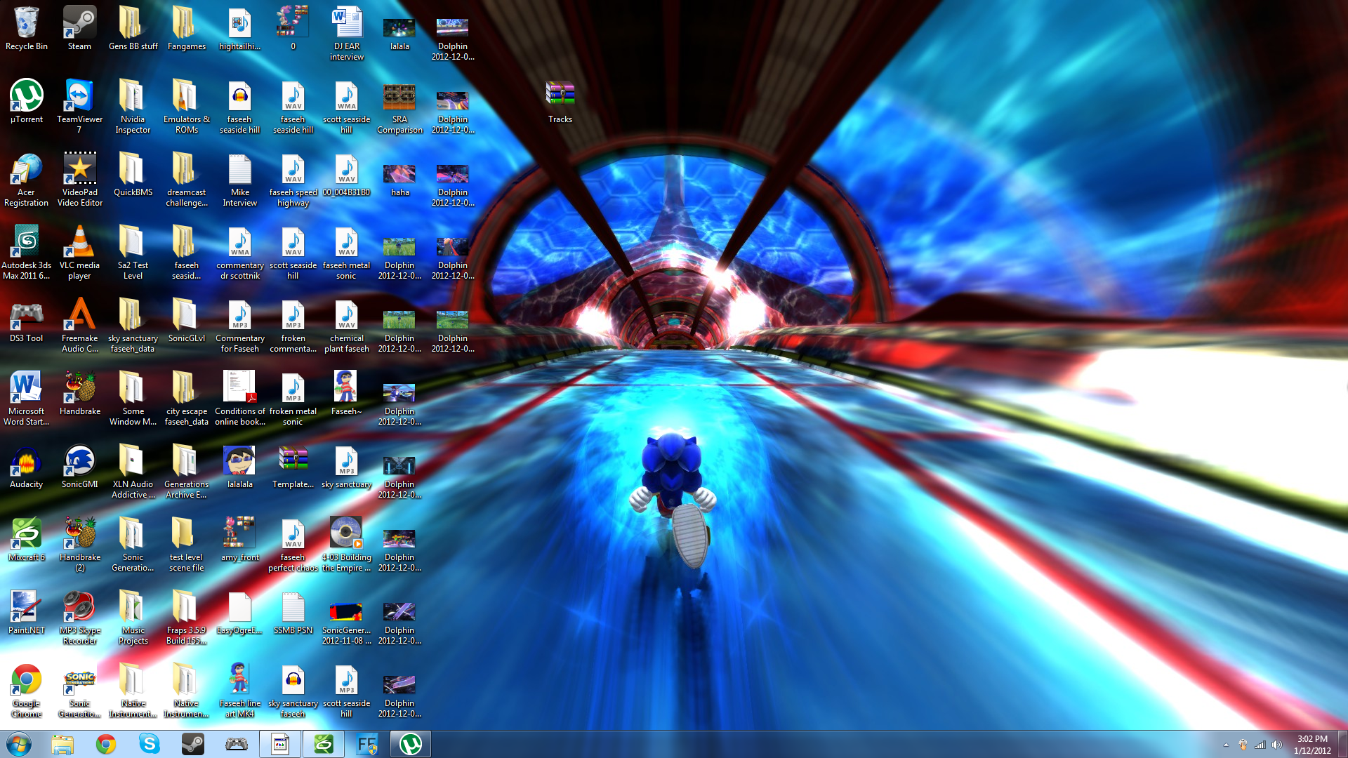
Task: Open the Steam desktop shortcut
Action: pos(79,29)
